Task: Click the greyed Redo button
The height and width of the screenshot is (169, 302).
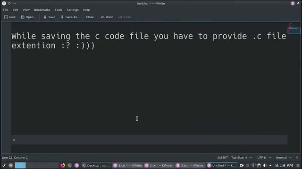Action: [x=125, y=17]
